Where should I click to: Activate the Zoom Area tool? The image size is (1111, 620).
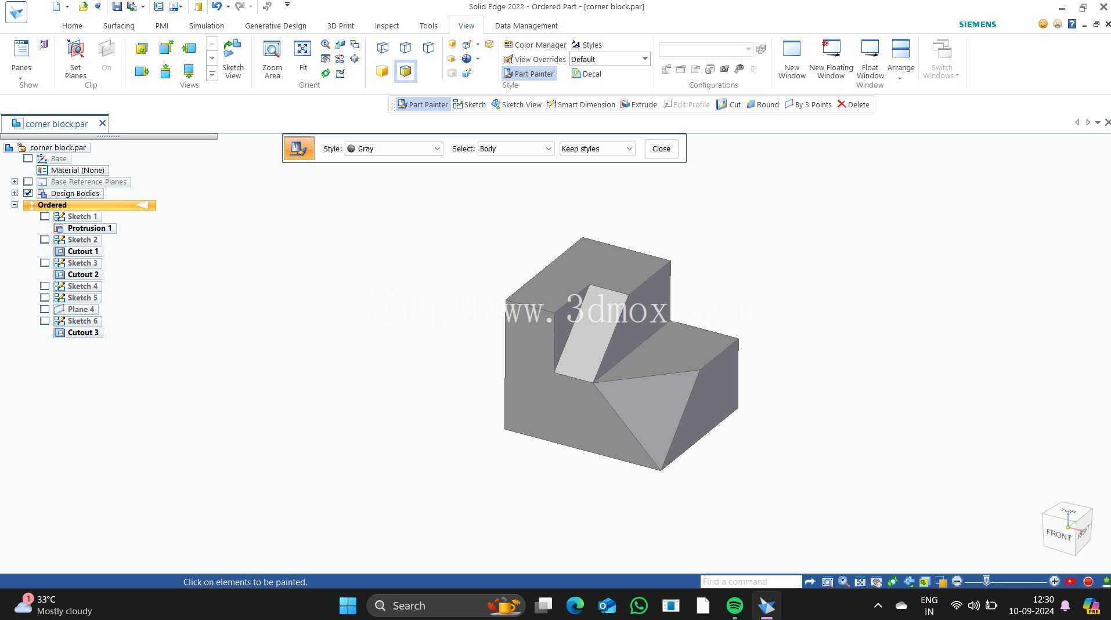[272, 59]
